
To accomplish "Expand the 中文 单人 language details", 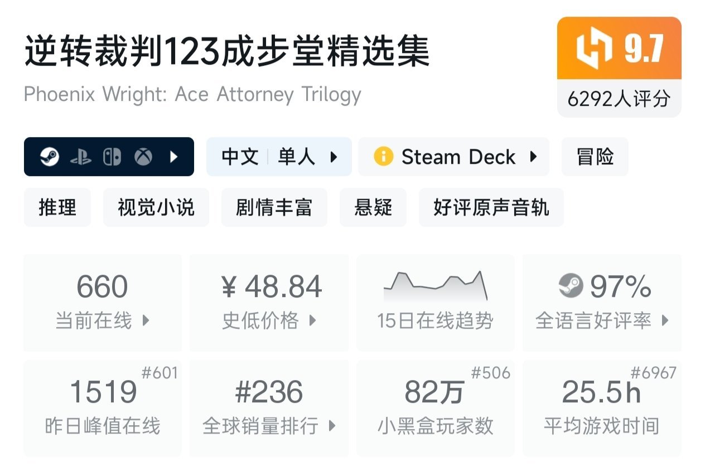I will [334, 157].
